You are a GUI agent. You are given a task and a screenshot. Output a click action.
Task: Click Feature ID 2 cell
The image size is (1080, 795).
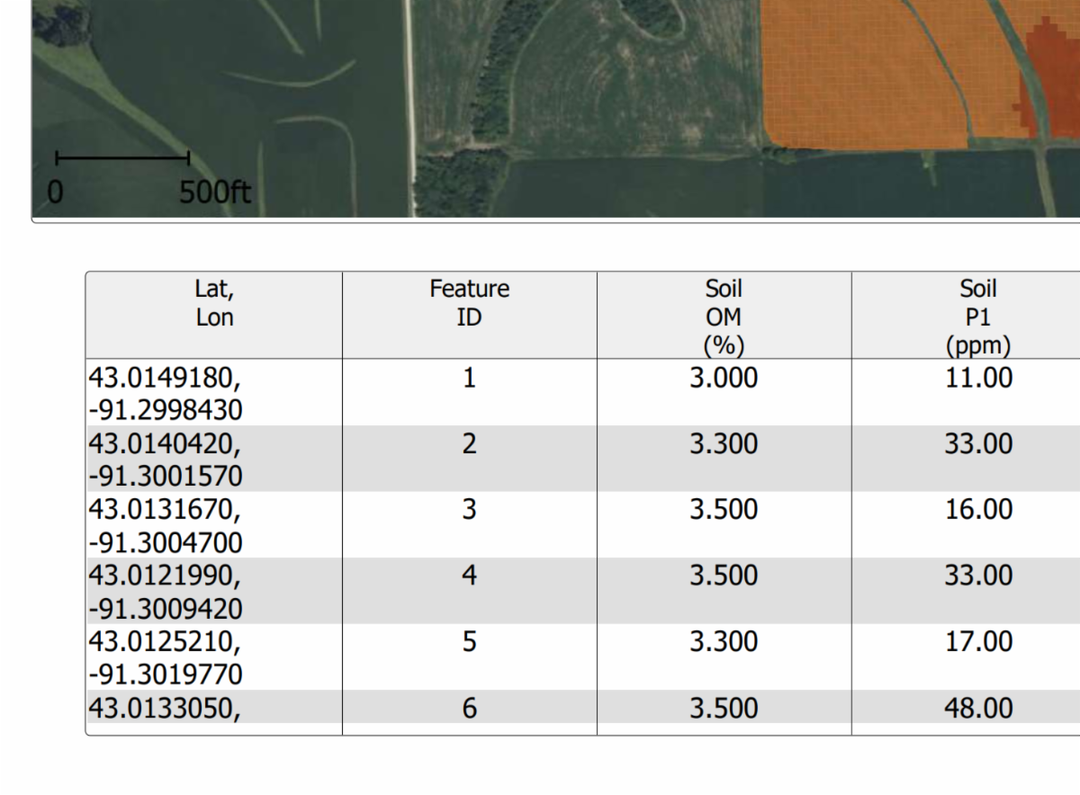pyautogui.click(x=469, y=444)
